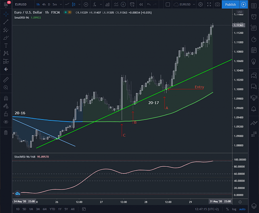The width and height of the screenshot is (259, 213).
Task: Toggle lock all drawing tools
Action: (6, 114)
